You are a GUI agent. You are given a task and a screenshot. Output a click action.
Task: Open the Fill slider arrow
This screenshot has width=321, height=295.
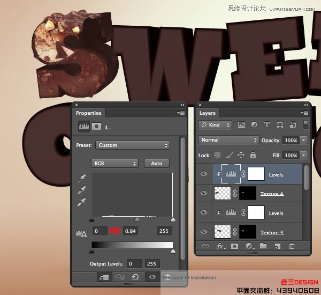tap(303, 155)
